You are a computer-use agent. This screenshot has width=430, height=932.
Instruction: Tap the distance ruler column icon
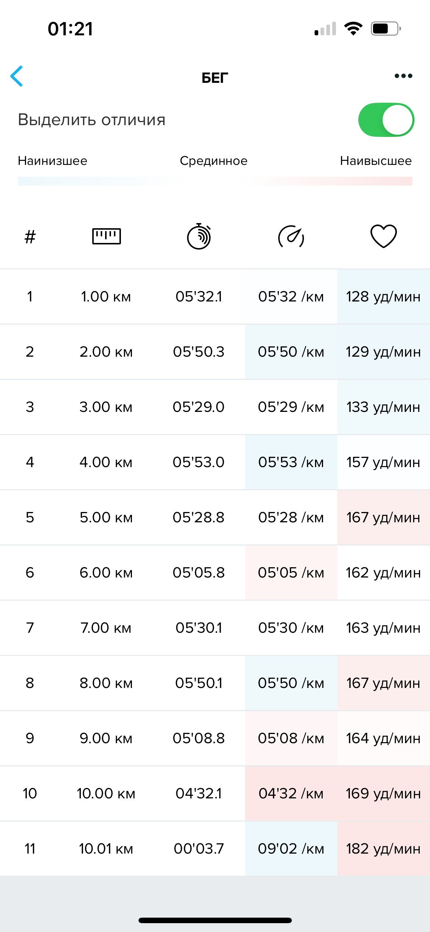pos(106,236)
